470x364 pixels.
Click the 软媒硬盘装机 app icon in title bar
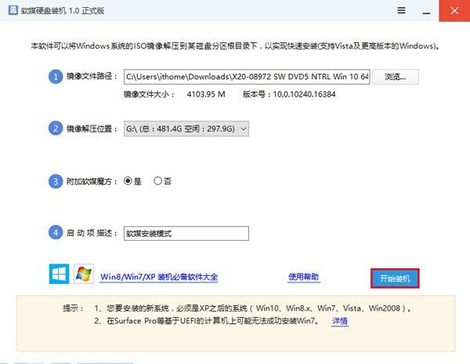[11, 11]
